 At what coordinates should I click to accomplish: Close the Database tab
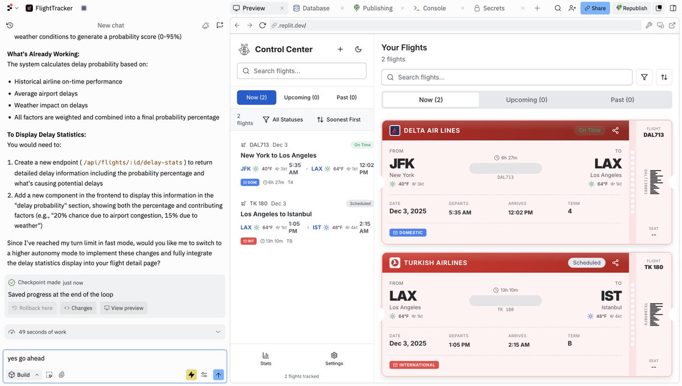pyautogui.click(x=341, y=8)
